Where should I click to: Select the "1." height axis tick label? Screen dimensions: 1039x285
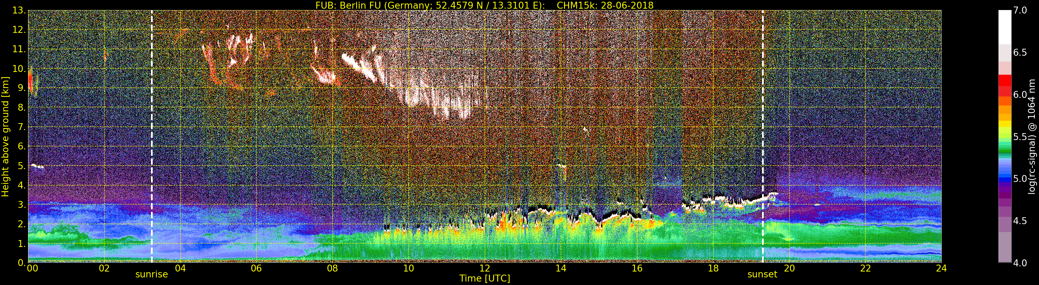pyautogui.click(x=22, y=243)
